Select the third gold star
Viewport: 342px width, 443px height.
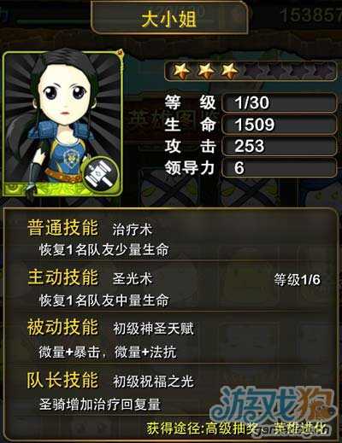pos(230,70)
